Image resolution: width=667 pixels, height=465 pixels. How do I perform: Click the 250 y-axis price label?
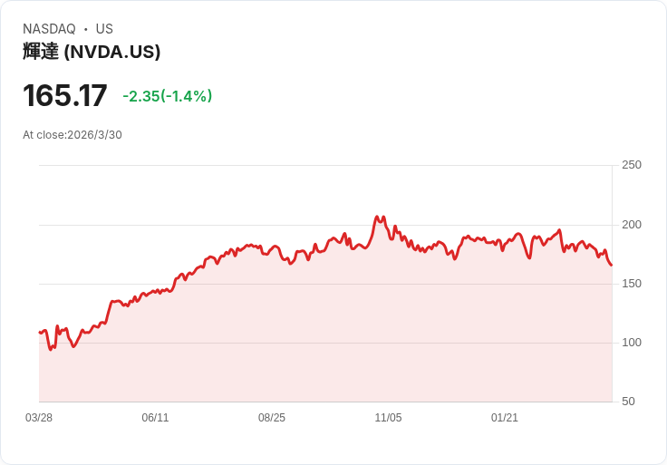point(631,165)
